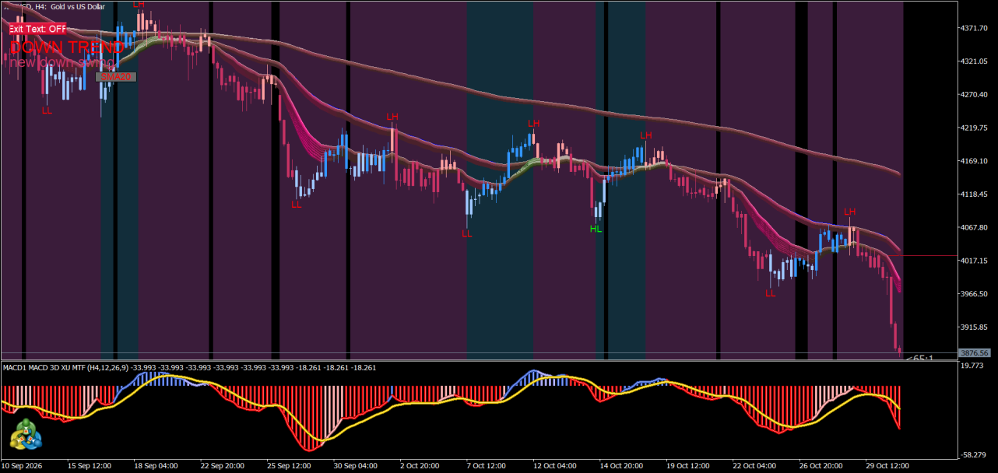Select the green HL swing label
Viewport: 998px width, 473px height.
[x=596, y=229]
